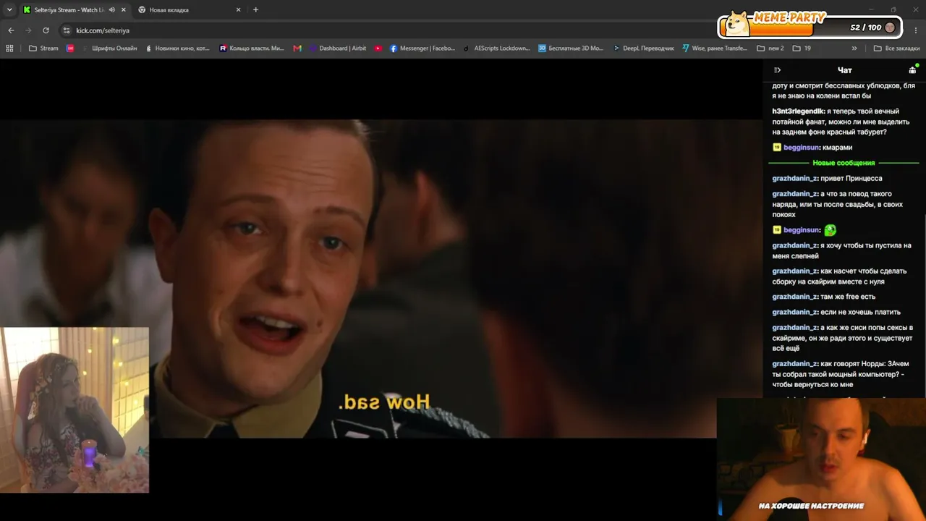The height and width of the screenshot is (521, 926).
Task: Open the DeepL Переводчик bookmark
Action: click(x=643, y=48)
